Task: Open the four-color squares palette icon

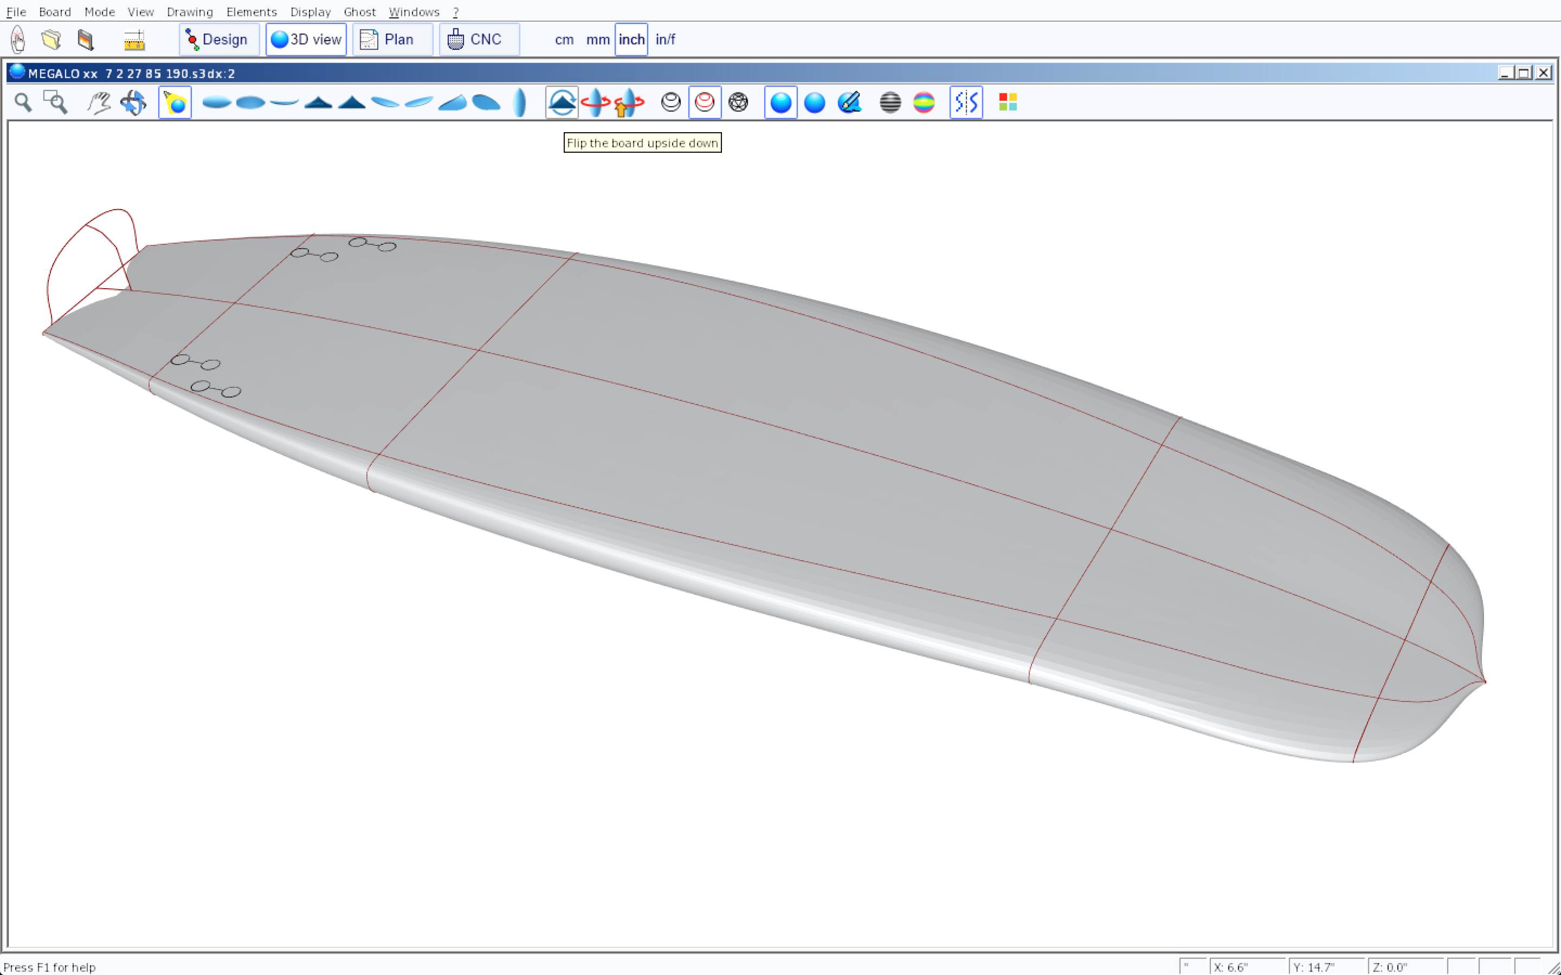Action: pyautogui.click(x=1008, y=102)
